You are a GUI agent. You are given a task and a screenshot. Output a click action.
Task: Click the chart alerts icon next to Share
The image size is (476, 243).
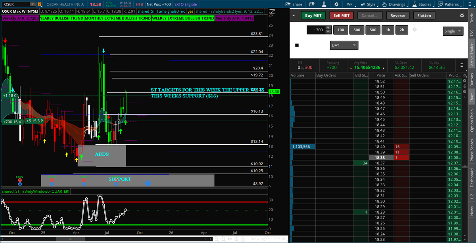311,4
